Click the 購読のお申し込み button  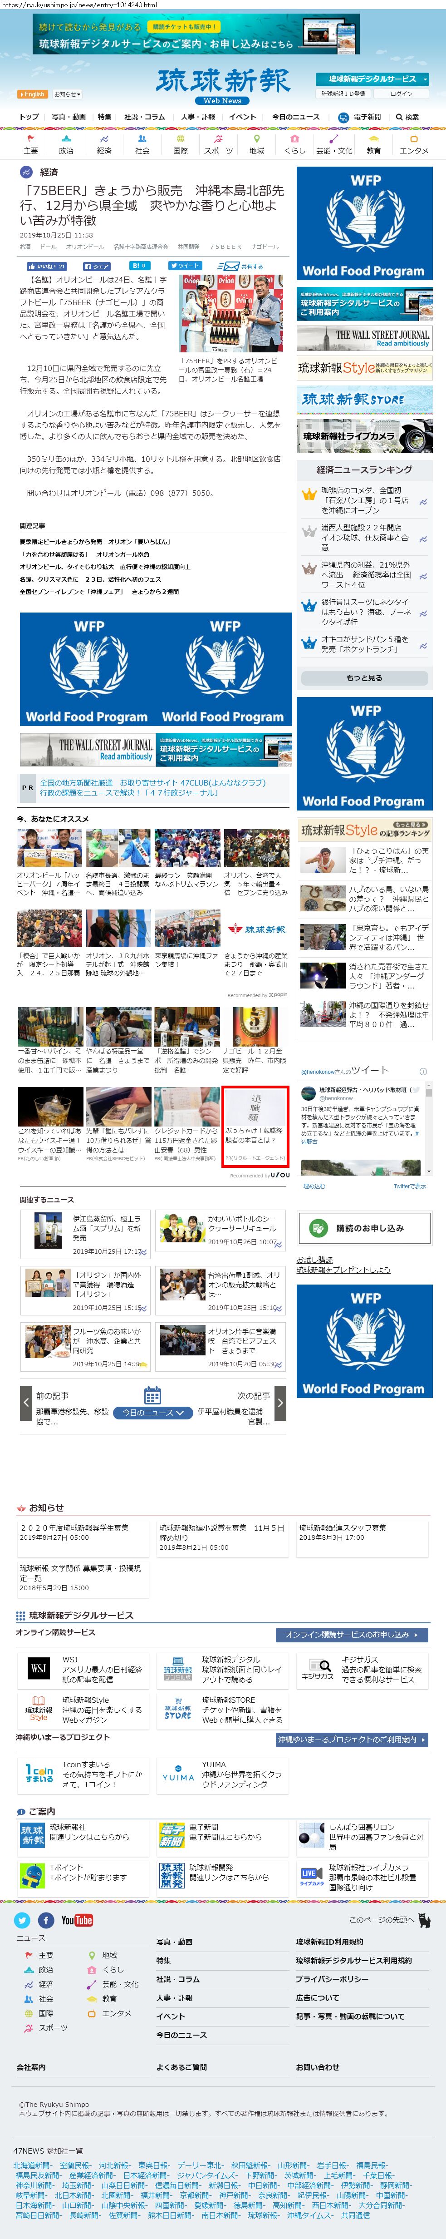click(364, 1227)
